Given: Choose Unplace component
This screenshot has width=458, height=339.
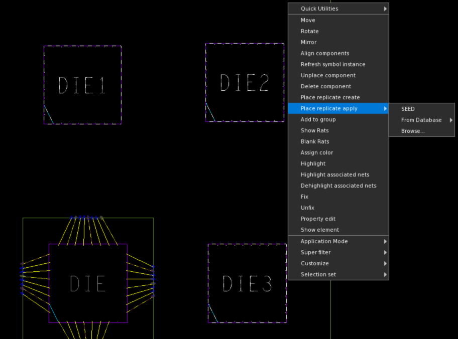Looking at the screenshot, I should click(328, 75).
